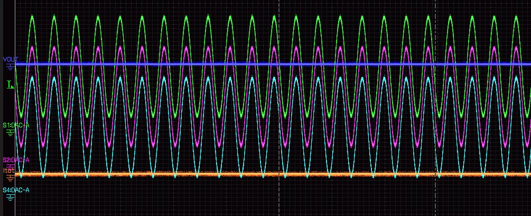Select the dashed vertical cursor nearer the center
The width and height of the screenshot is (531, 216).
278,108
